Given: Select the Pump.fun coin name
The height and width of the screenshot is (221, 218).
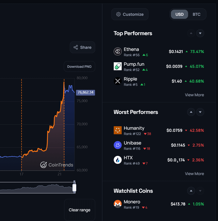Looking at the screenshot, I should pyautogui.click(x=134, y=64).
